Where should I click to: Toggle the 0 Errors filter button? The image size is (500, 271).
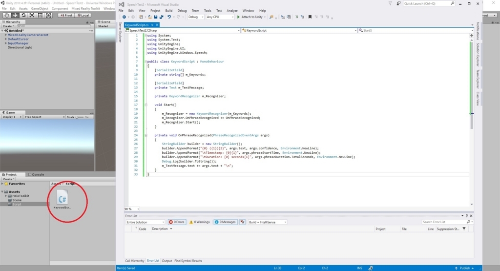(x=177, y=222)
